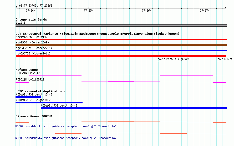Click the ROBO2|NM_002942 transcript label
This screenshot has width=234, height=146.
click(x=28, y=73)
